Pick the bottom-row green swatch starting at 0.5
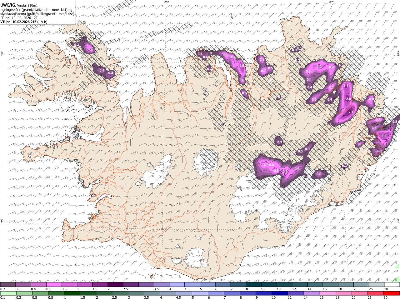This screenshot has width=400, height=300. 40,293
